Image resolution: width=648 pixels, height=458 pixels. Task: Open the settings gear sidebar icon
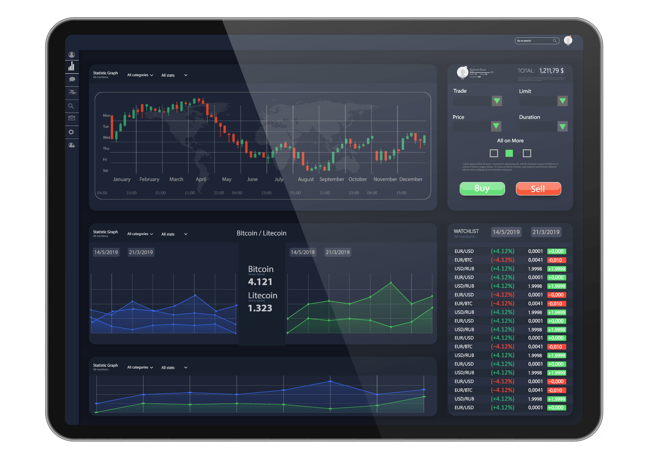71,132
